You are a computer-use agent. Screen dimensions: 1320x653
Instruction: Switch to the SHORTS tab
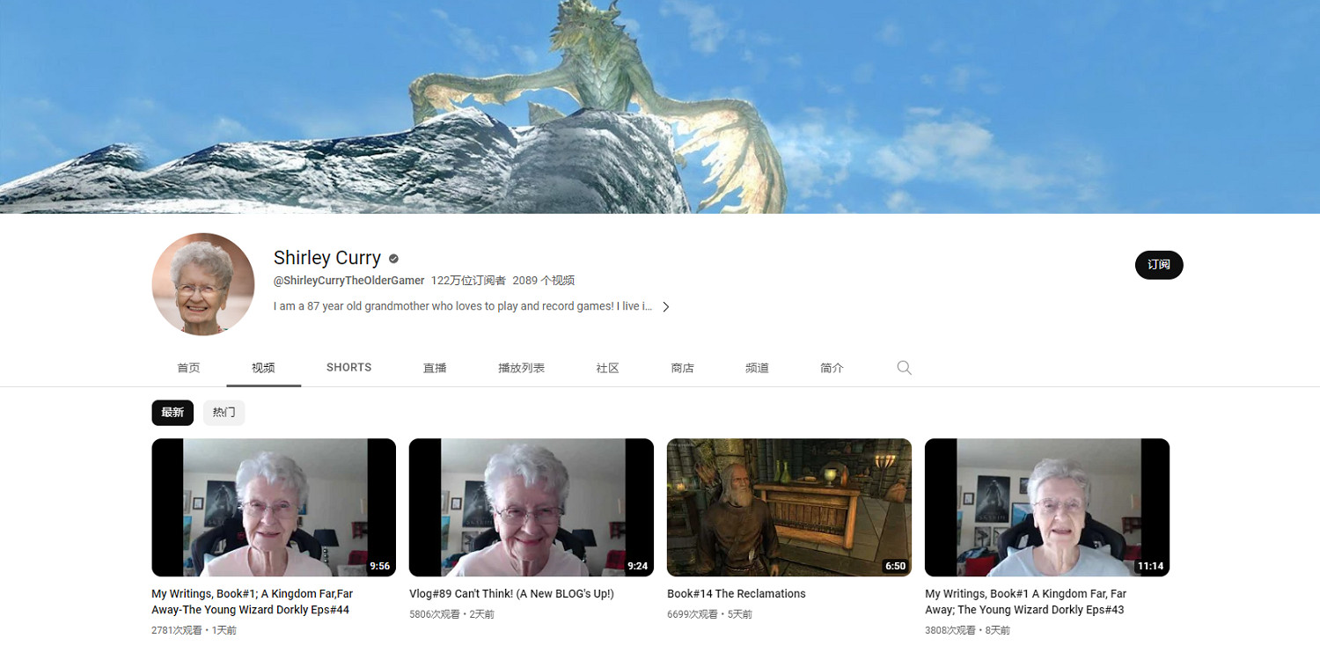(x=348, y=368)
